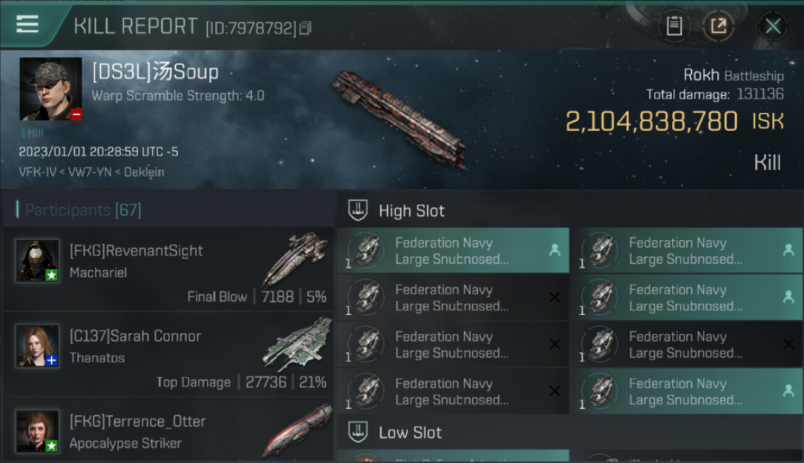
Task: Copy the kill report ID
Action: pyautogui.click(x=305, y=28)
